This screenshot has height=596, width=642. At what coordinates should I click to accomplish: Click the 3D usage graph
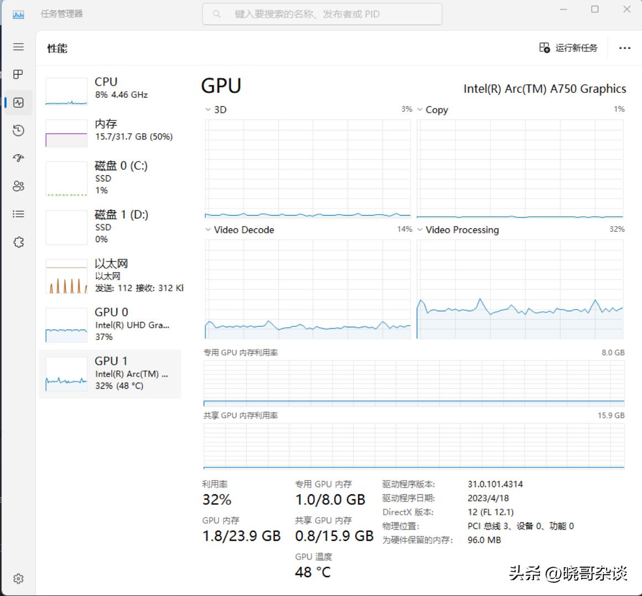pyautogui.click(x=308, y=169)
